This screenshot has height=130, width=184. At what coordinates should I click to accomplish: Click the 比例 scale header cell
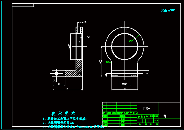156,116
